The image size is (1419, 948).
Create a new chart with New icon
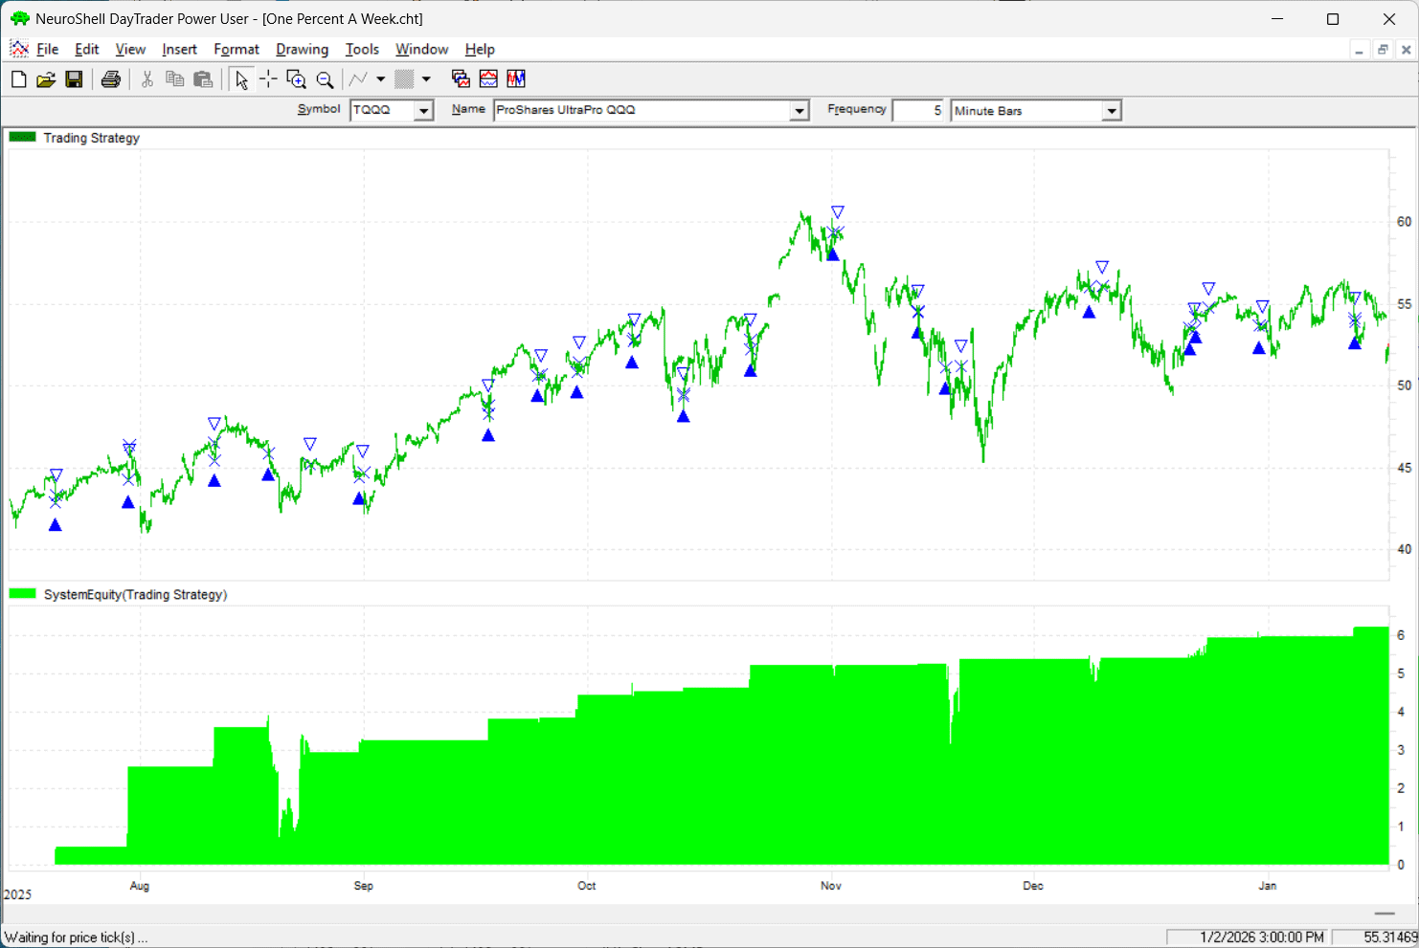coord(18,79)
